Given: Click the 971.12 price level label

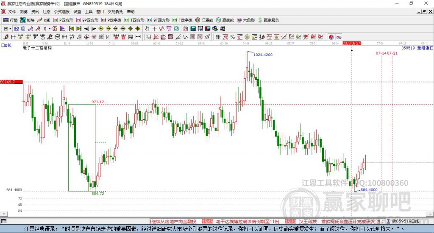Looking at the screenshot, I should pyautogui.click(x=98, y=102).
